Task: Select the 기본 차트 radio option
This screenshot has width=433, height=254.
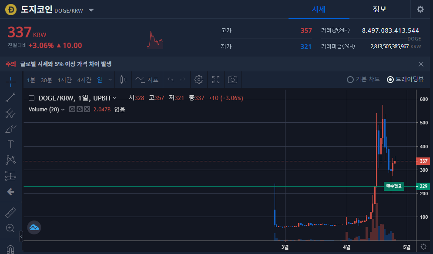Action: (363, 80)
